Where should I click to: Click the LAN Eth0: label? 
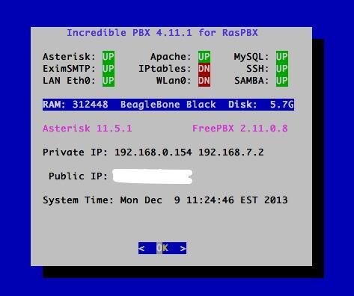pos(69,81)
